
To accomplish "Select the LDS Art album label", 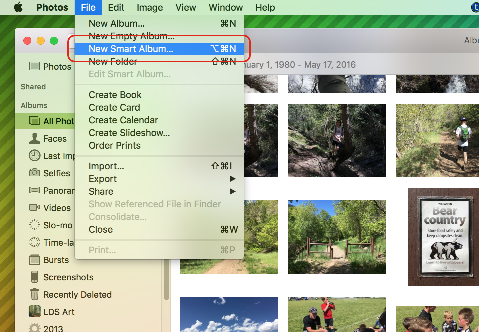I will click(59, 312).
